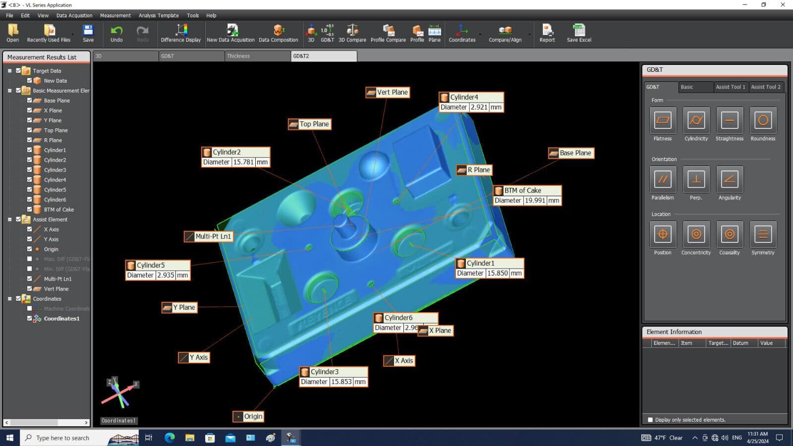
Task: Collapse the Basic Measurement Element tree node
Action: click(9, 91)
